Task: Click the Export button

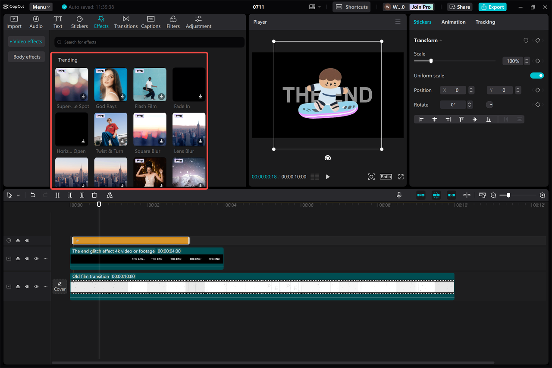Action: [x=492, y=7]
